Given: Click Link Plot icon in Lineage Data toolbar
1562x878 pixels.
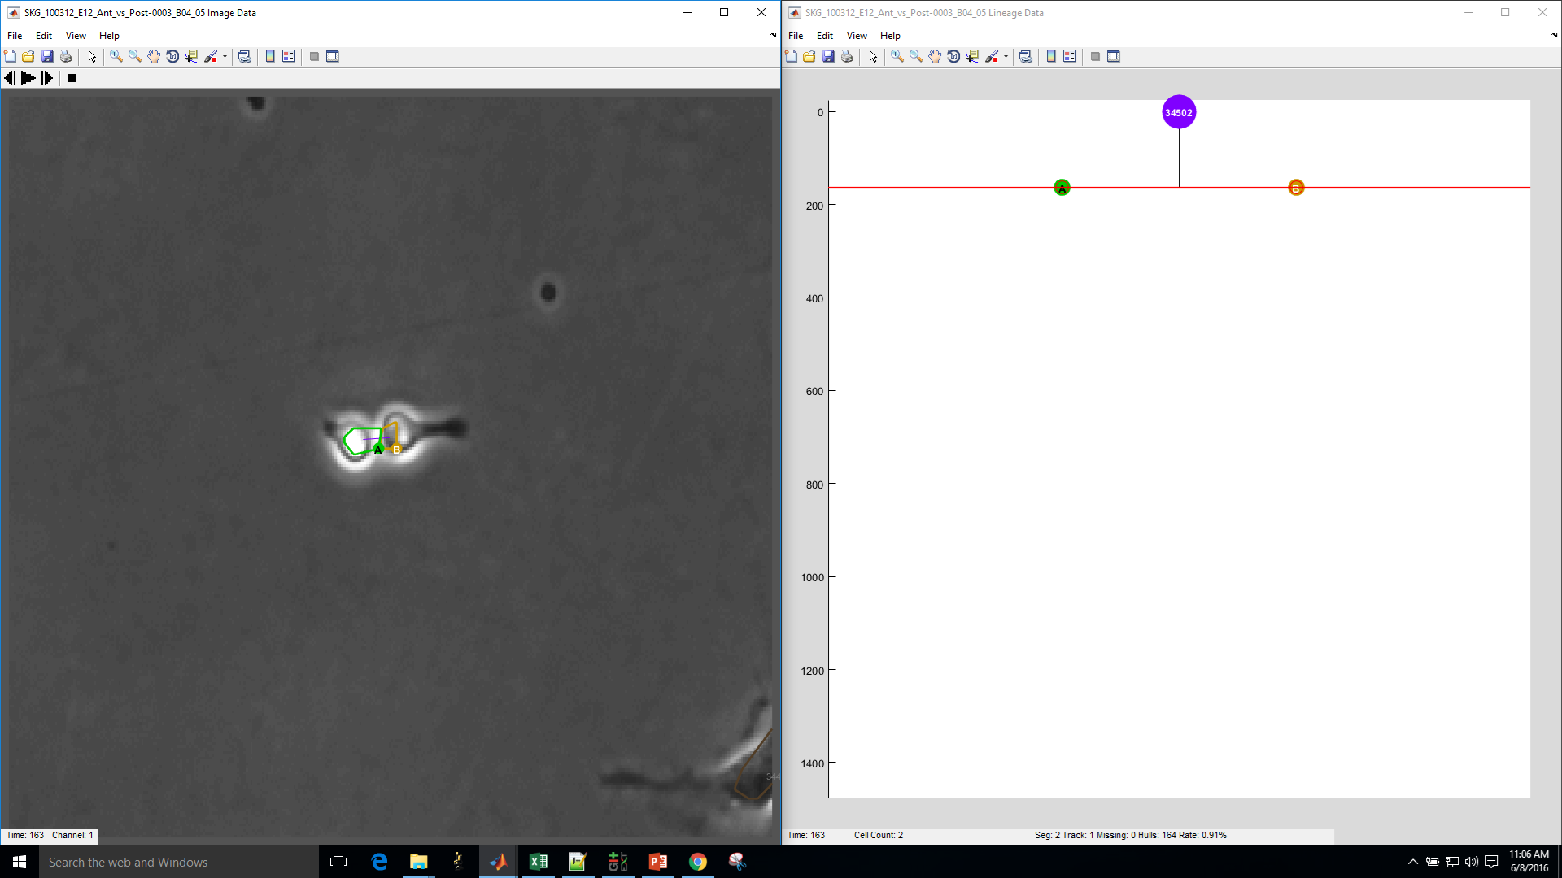Looking at the screenshot, I should pyautogui.click(x=1025, y=56).
